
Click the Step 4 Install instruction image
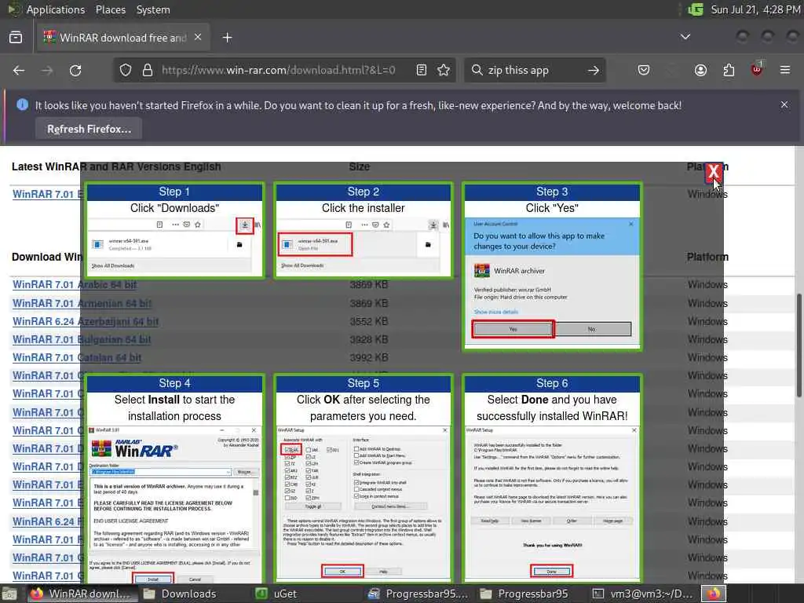[x=174, y=480]
